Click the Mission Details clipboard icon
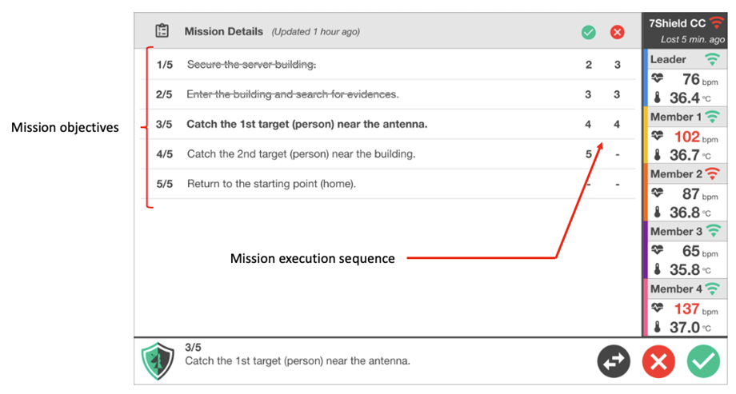 coord(162,31)
